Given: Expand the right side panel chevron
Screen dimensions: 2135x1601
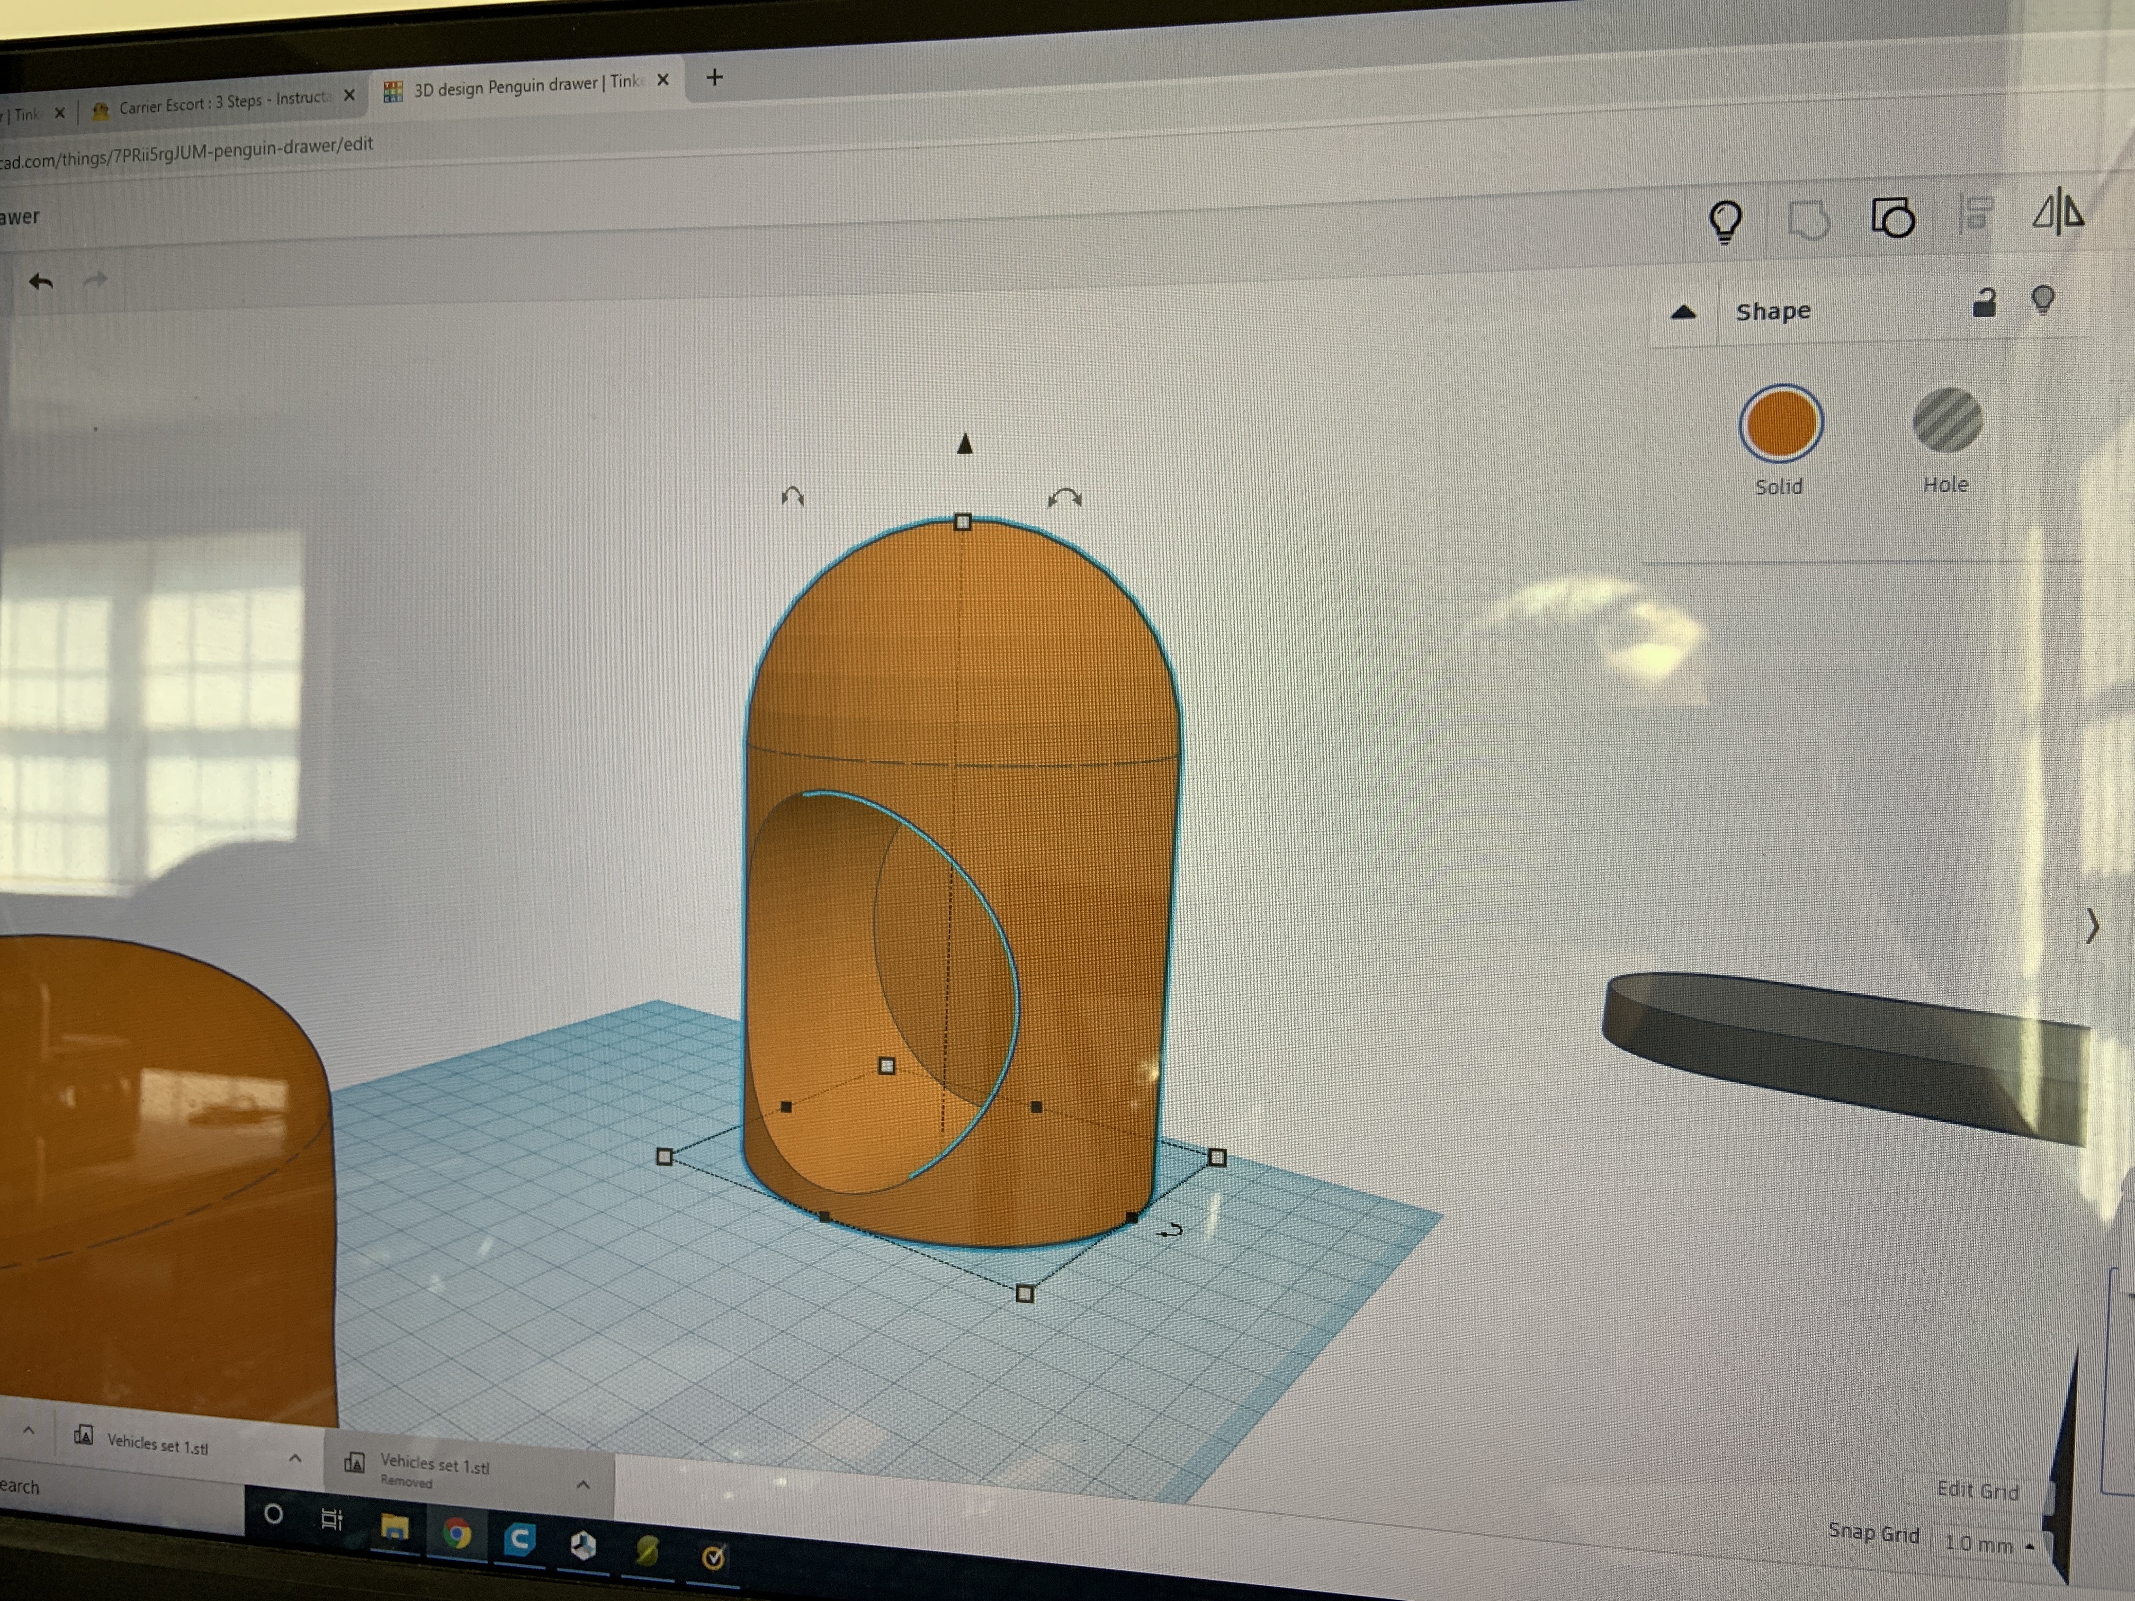Looking at the screenshot, I should click(2092, 925).
